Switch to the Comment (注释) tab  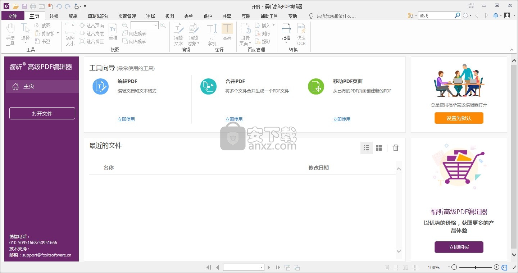pyautogui.click(x=150, y=16)
